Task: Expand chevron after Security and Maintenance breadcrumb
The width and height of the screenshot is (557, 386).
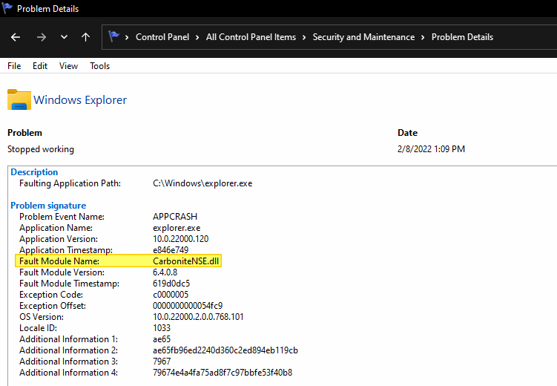Action: pyautogui.click(x=423, y=37)
